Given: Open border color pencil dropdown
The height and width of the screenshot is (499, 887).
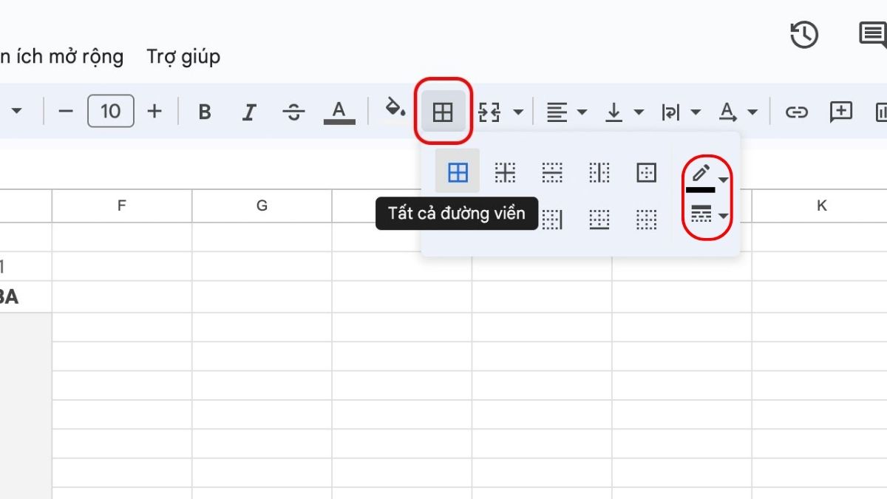Looking at the screenshot, I should click(707, 177).
